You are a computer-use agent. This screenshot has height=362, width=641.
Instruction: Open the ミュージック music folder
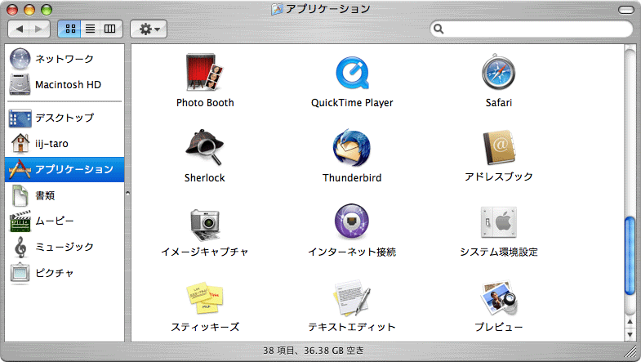[65, 247]
